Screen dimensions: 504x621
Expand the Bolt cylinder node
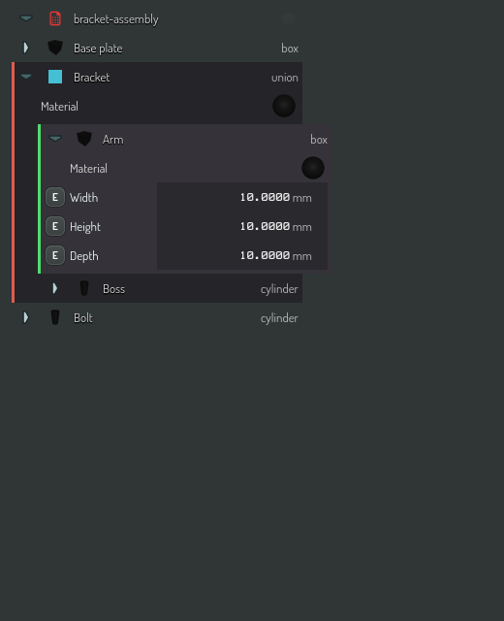point(26,317)
